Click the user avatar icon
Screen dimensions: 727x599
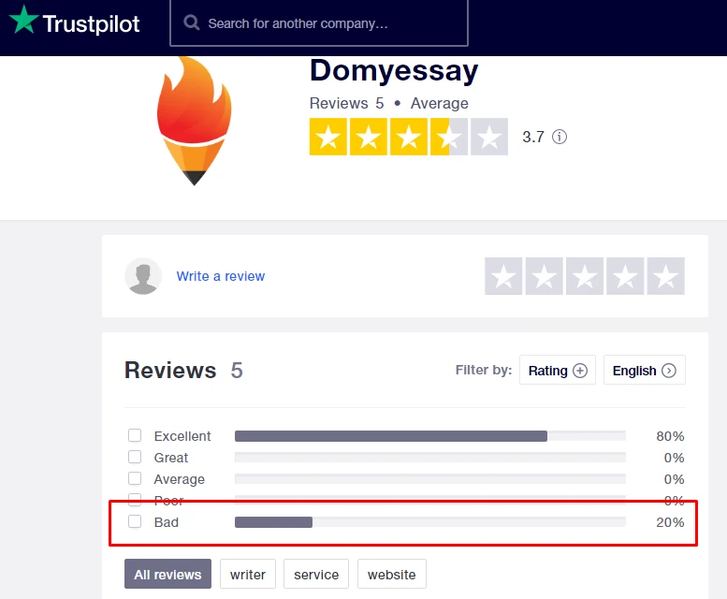[x=143, y=276]
